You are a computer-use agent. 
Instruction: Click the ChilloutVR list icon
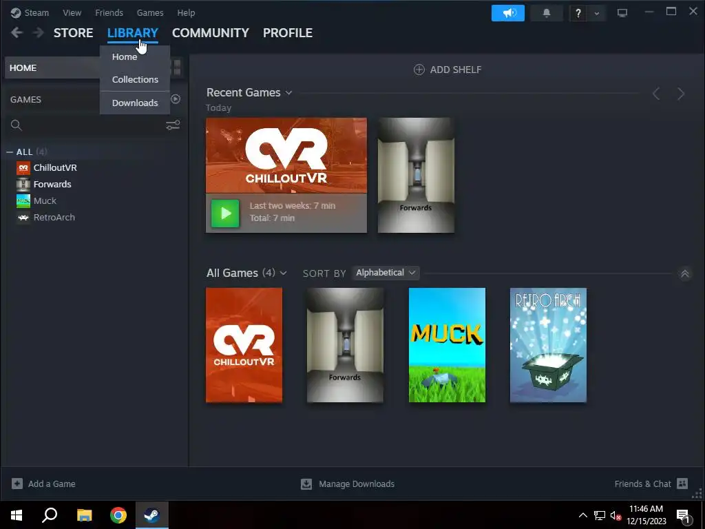(x=23, y=168)
